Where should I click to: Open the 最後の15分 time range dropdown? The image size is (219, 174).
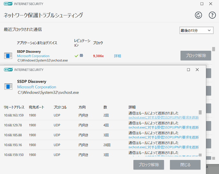point(196,30)
